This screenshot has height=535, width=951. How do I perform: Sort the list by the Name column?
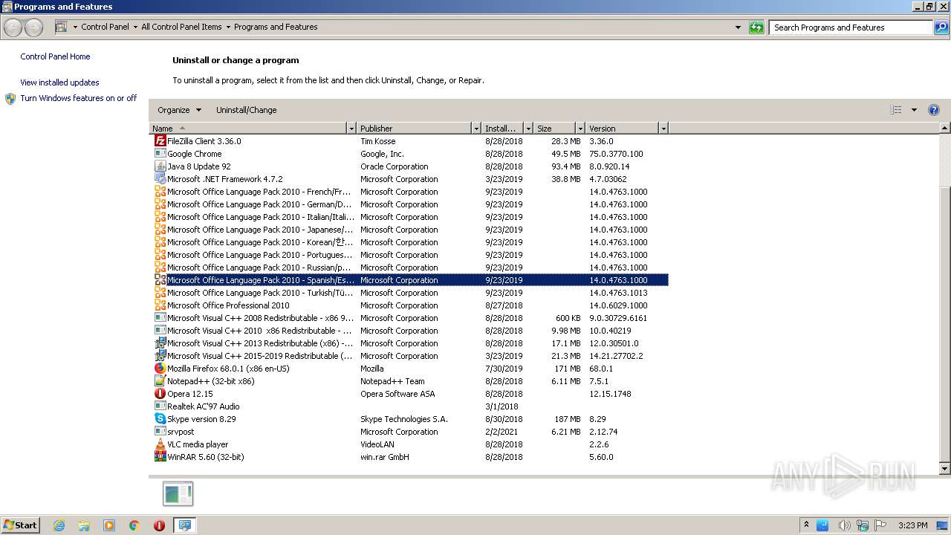pyautogui.click(x=248, y=129)
